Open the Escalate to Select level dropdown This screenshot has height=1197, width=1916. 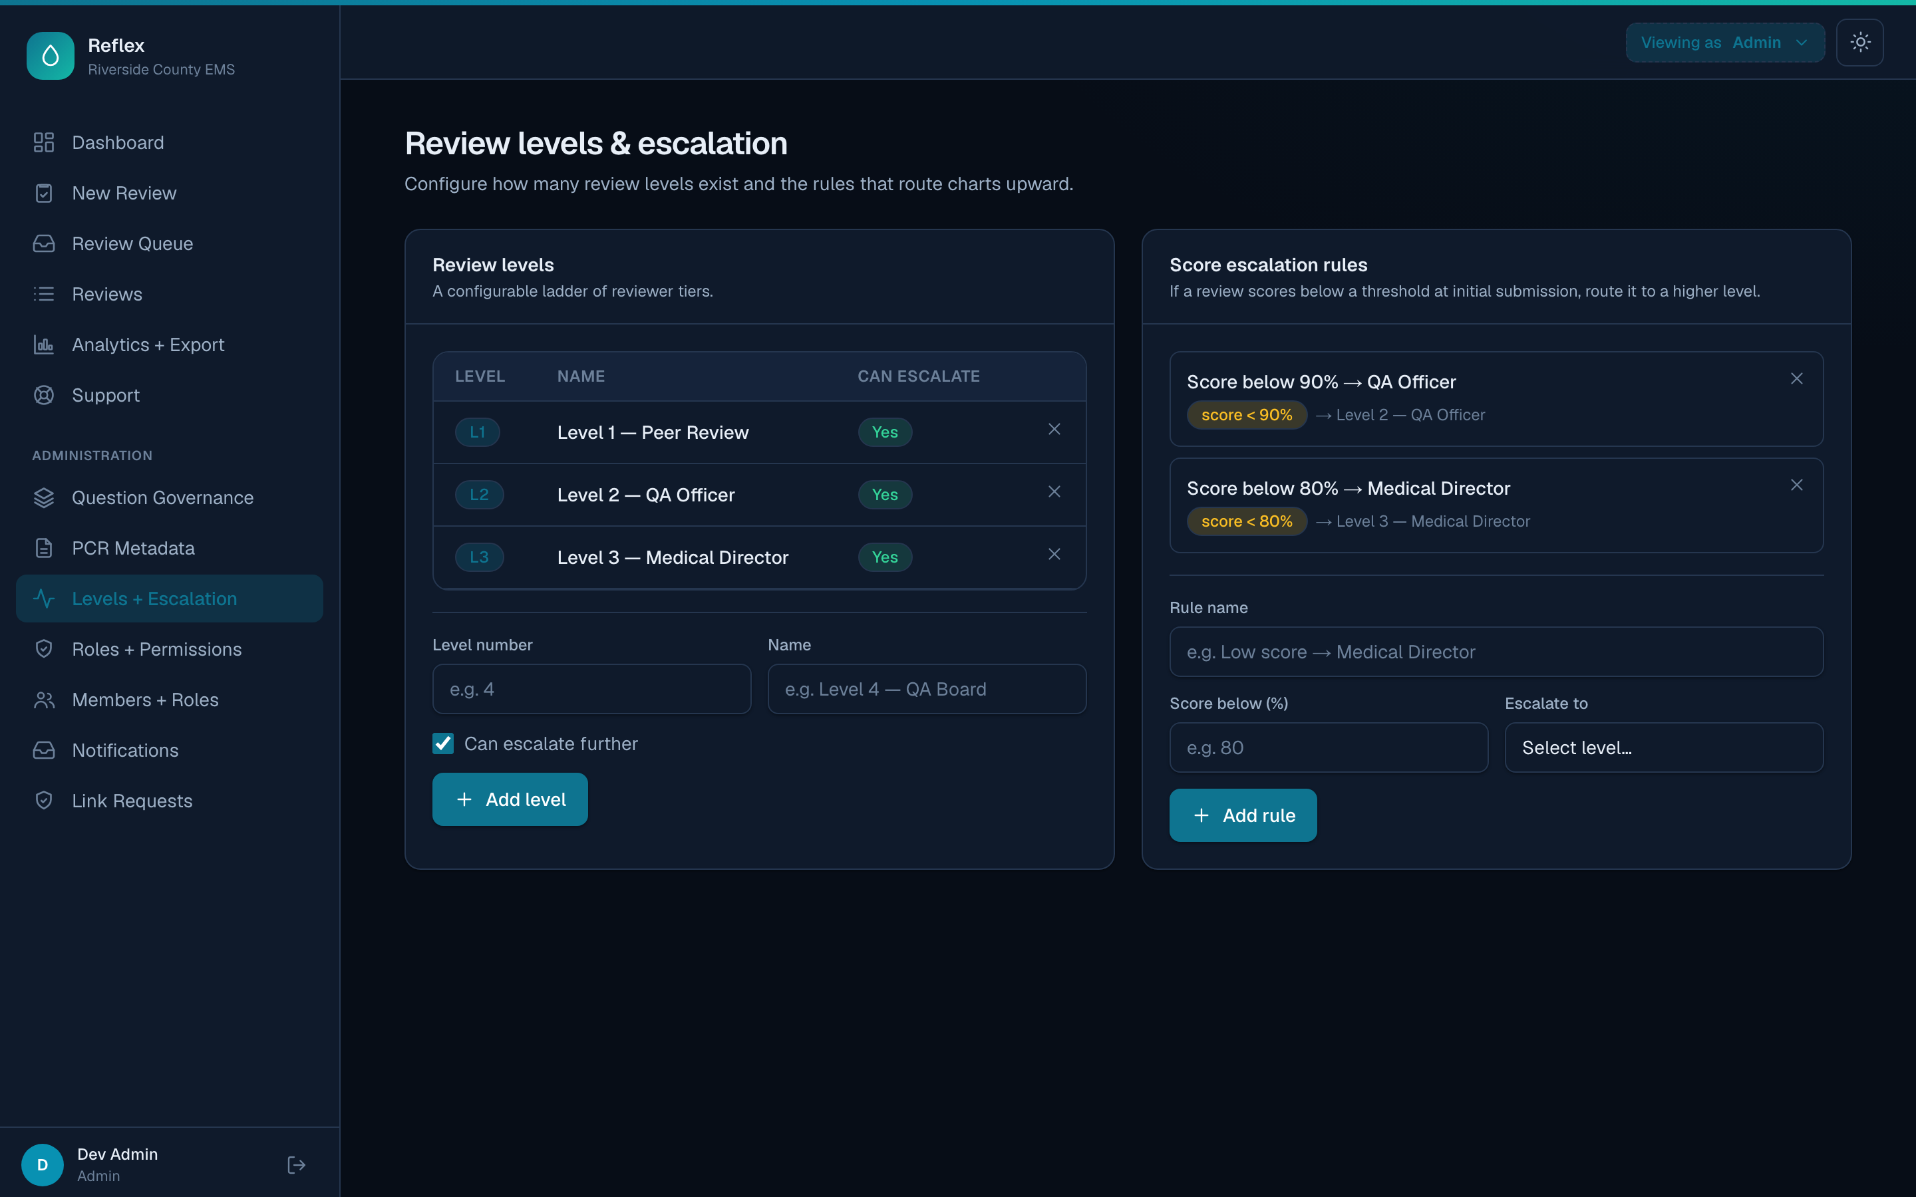[1663, 747]
